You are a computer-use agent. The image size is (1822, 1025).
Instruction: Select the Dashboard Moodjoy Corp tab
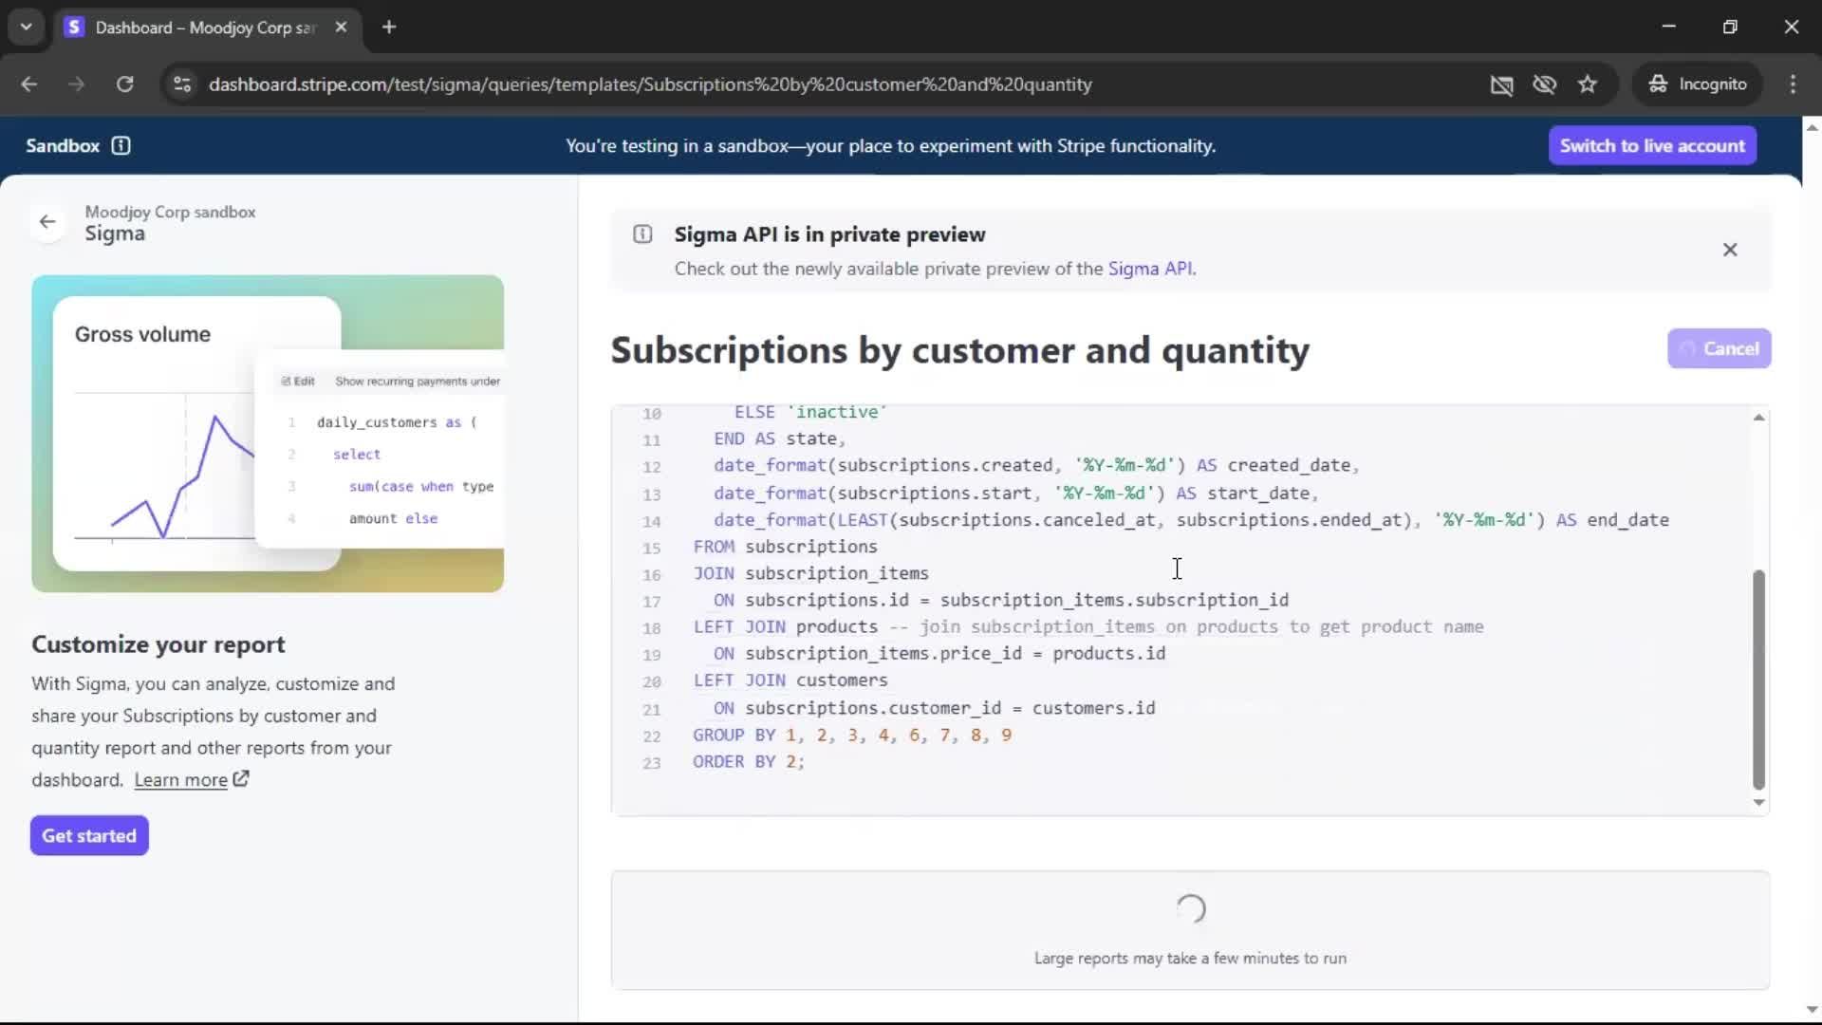pos(204,28)
